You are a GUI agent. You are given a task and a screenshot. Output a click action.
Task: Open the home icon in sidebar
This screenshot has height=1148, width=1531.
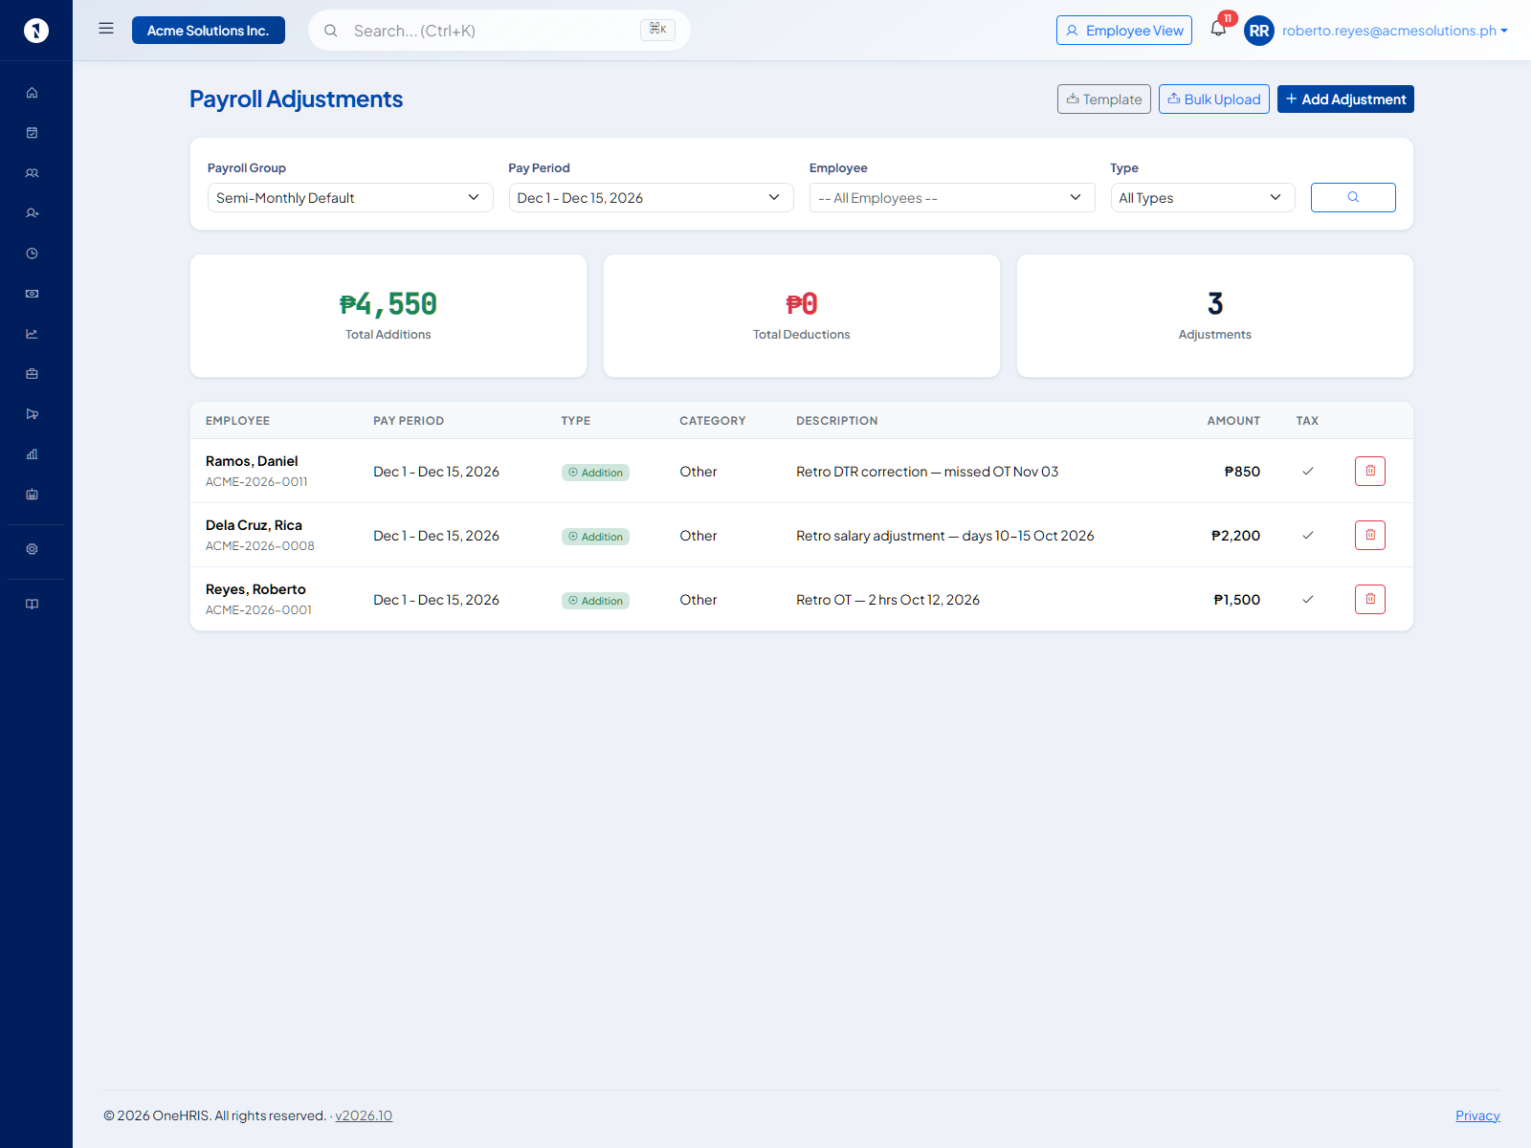tap(32, 93)
